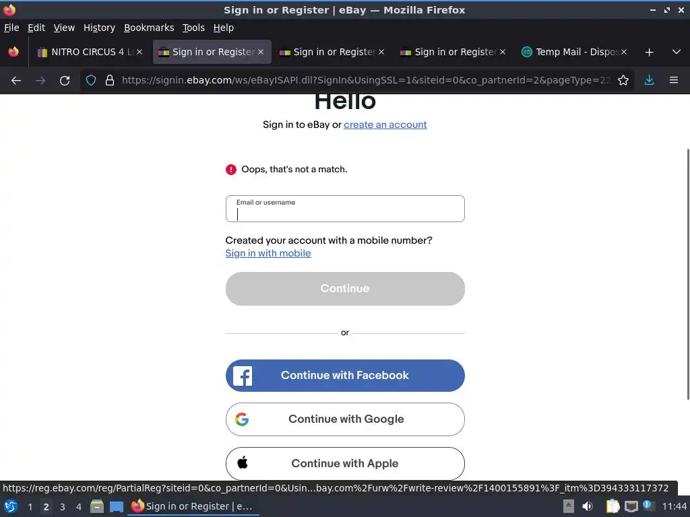Screen dimensions: 690x517
Task: Open a new browser tab
Action: (649, 53)
